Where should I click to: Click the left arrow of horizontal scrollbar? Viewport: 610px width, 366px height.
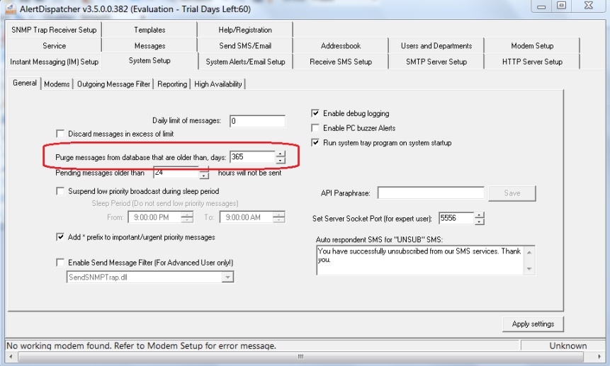(11, 357)
